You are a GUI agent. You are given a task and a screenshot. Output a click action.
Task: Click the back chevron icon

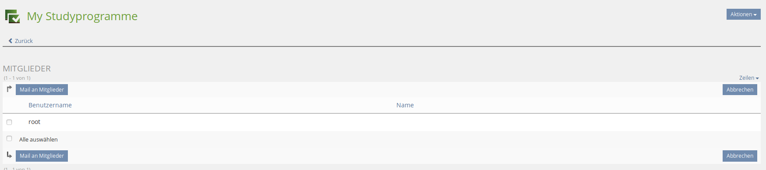click(11, 41)
